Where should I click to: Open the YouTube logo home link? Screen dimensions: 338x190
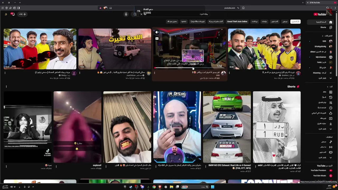tap(320, 14)
